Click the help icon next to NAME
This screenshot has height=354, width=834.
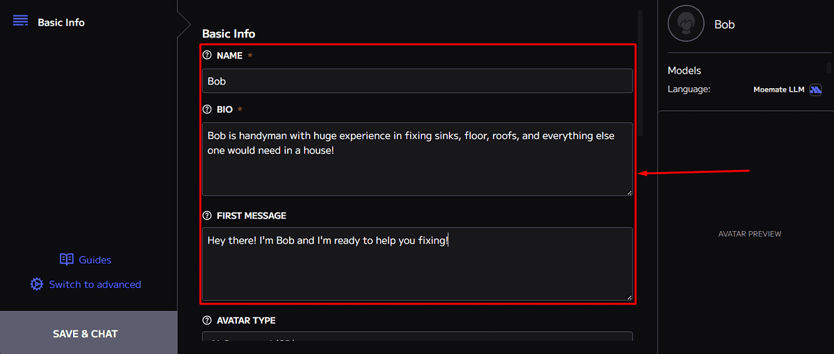coord(207,56)
